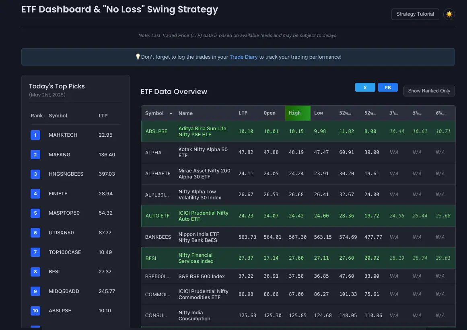467x330 pixels.
Task: Click ABSLPSE target value 10.71
Action: pos(443,131)
